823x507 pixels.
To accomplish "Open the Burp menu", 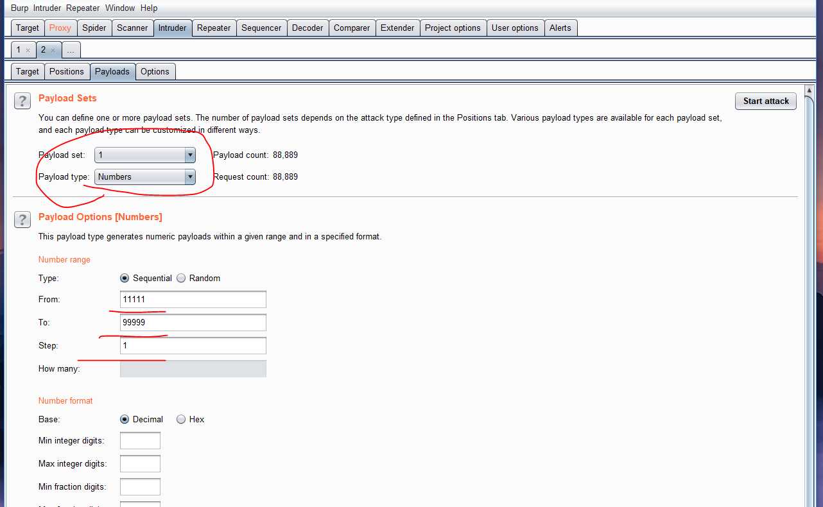I will pos(19,8).
